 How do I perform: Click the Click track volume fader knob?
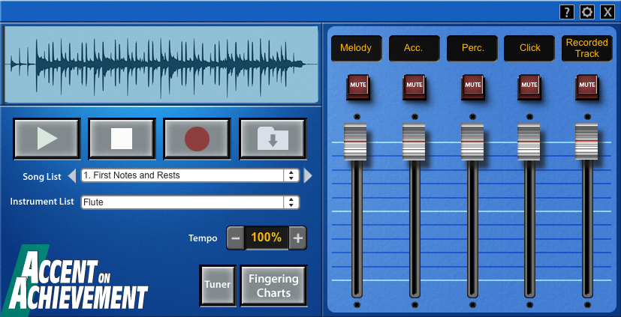pyautogui.click(x=529, y=142)
